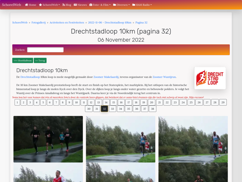
Task: Follow the Zoomer Wantijrun link
Action: [x=164, y=77]
